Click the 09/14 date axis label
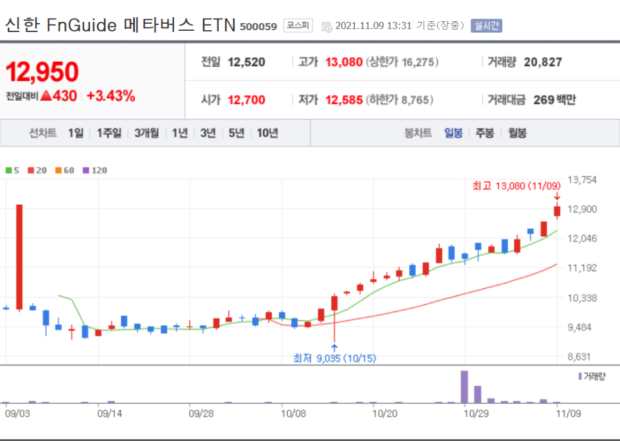This screenshot has height=441, width=620. pos(110,413)
